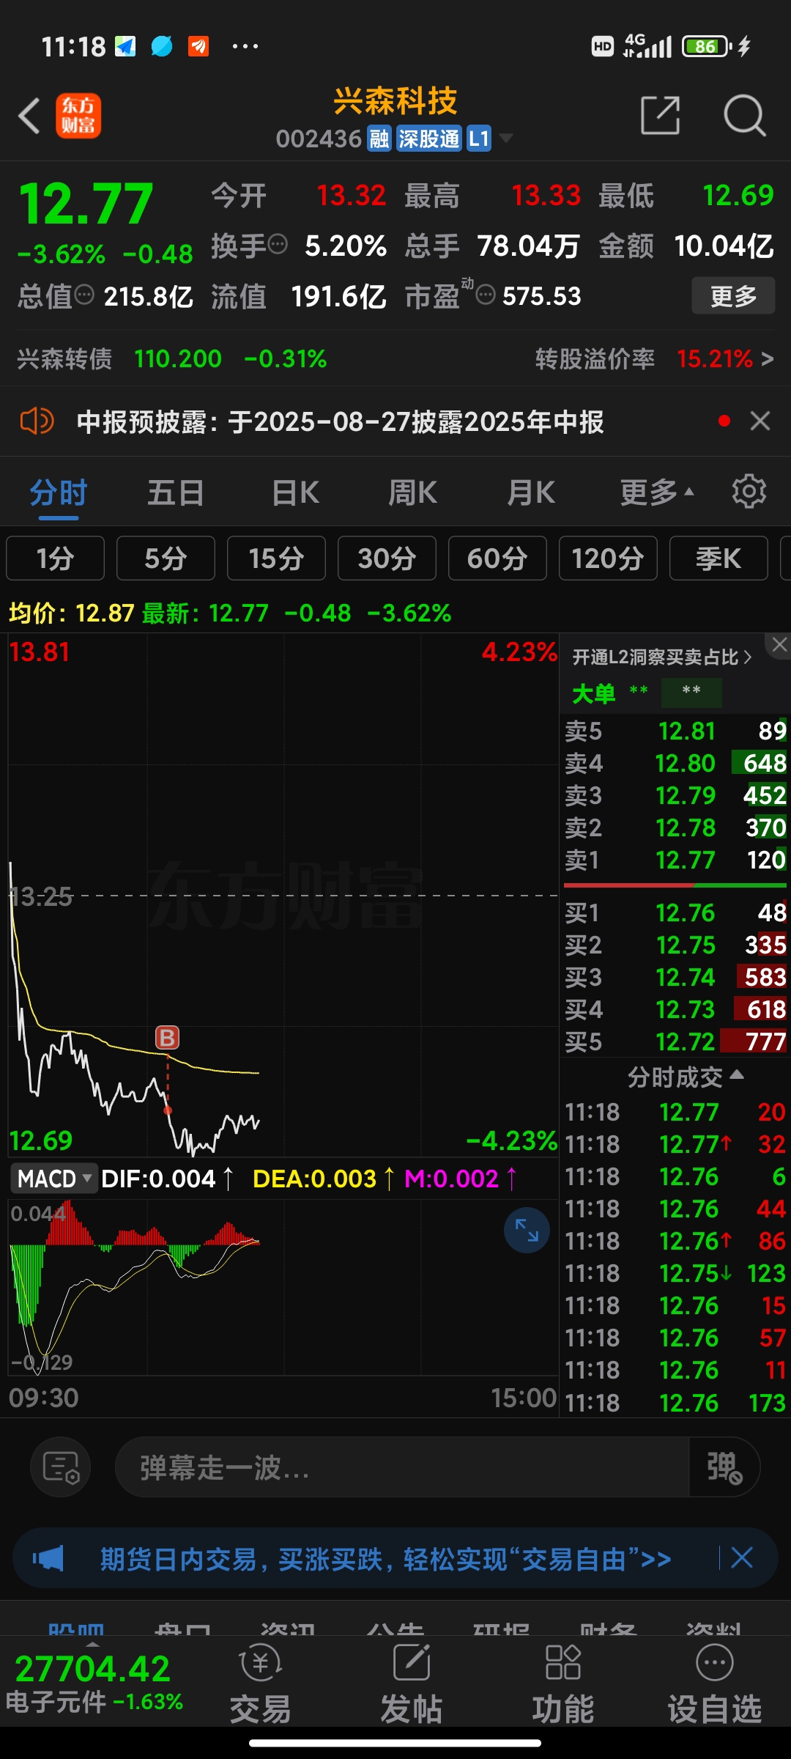
Task: Tap the 市盈 info icon
Action: point(486,295)
